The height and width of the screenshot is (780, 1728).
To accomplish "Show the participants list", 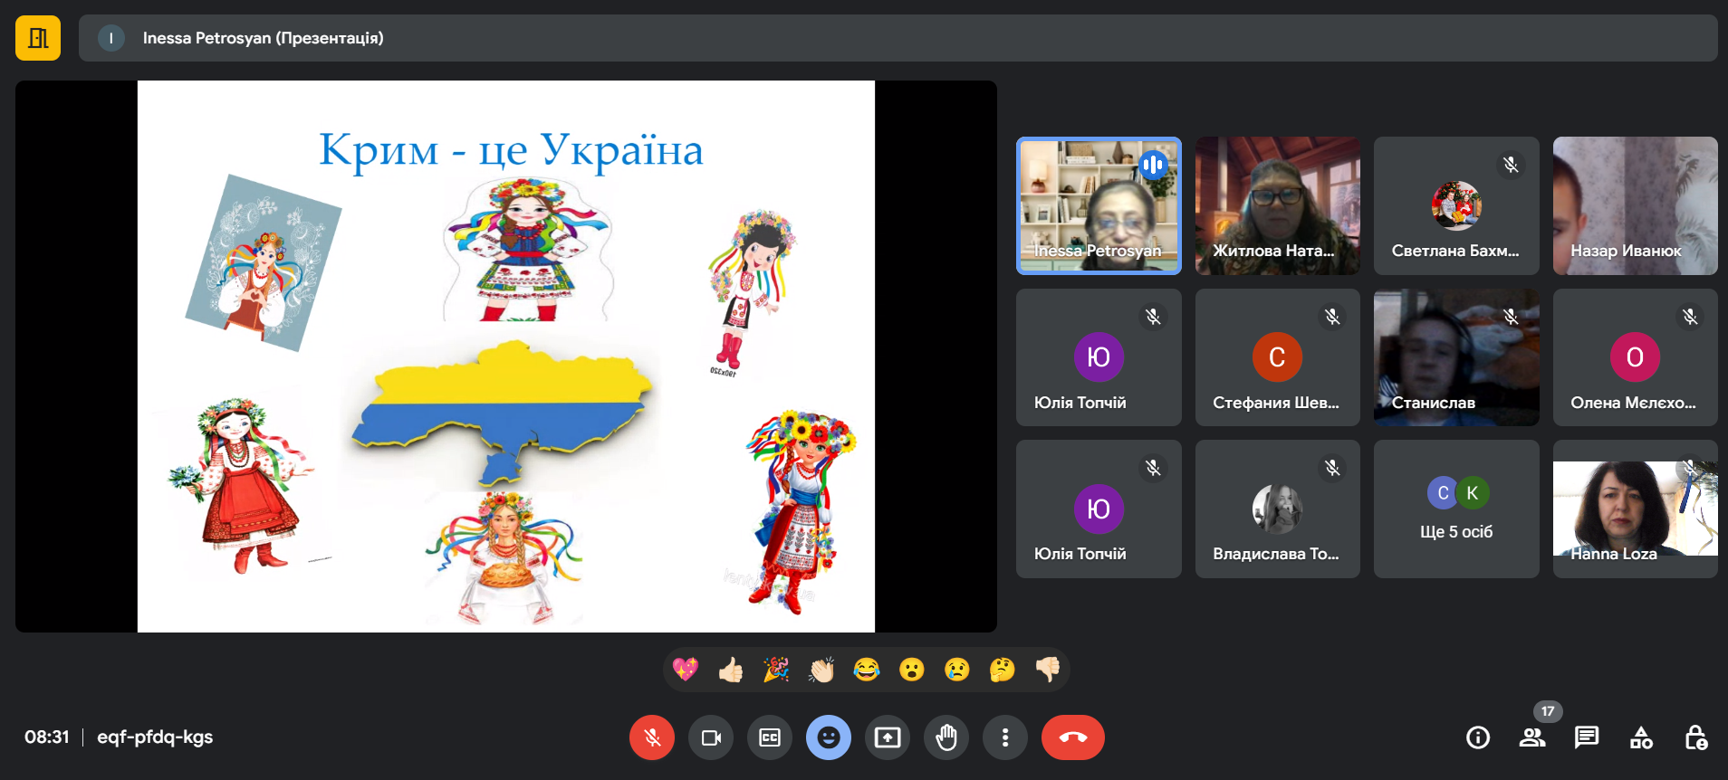I will (x=1531, y=737).
